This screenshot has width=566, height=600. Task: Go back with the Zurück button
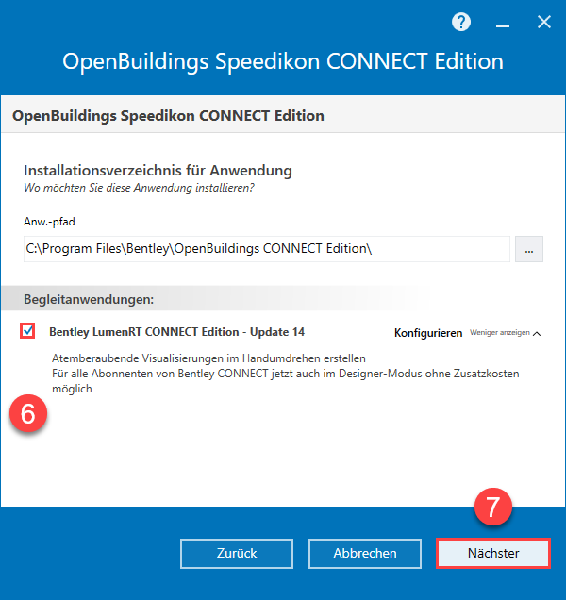click(235, 553)
